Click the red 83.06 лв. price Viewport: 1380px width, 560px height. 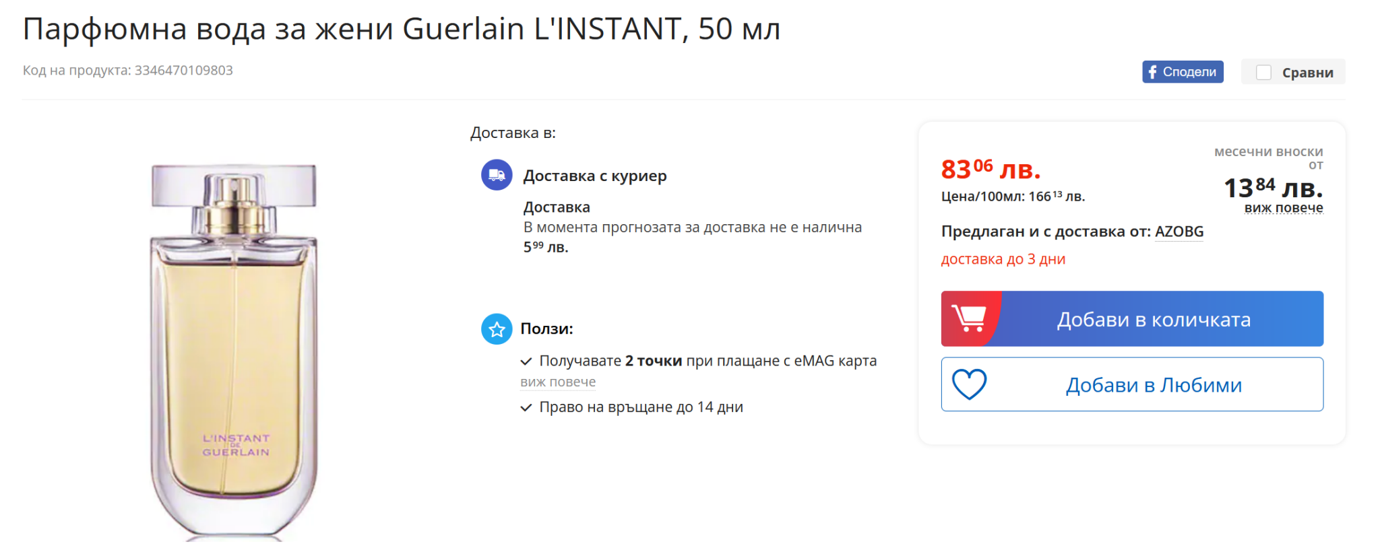click(x=990, y=169)
